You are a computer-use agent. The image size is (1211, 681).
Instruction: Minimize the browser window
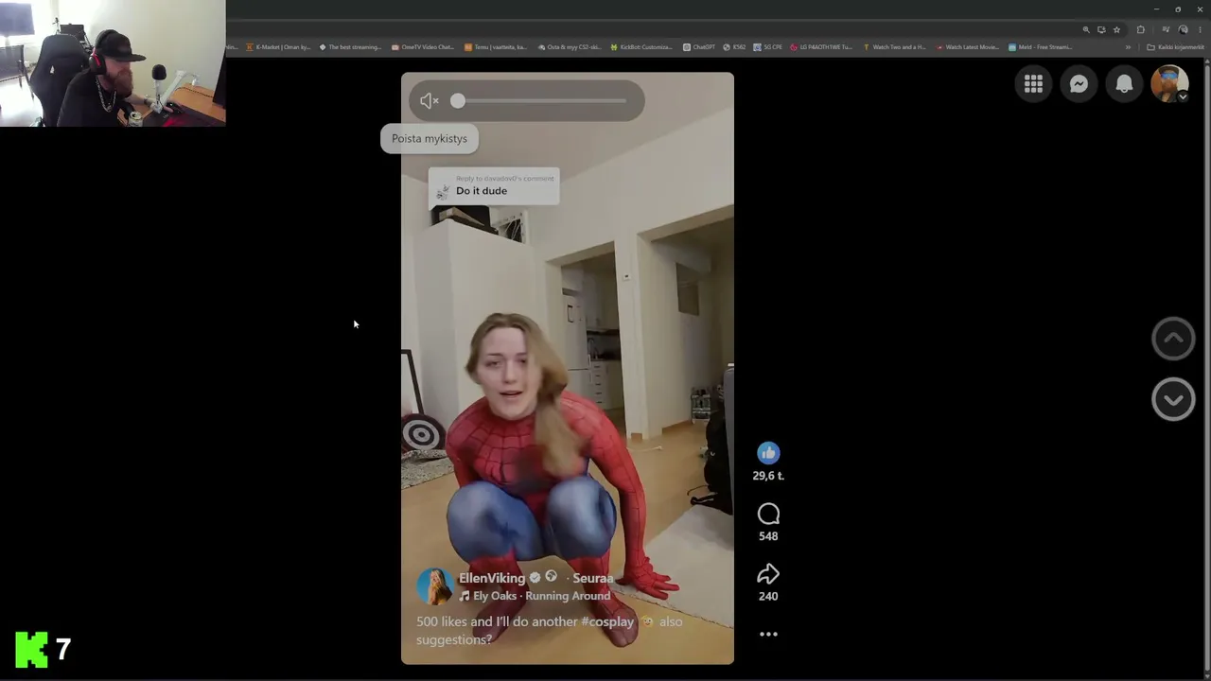1156,9
